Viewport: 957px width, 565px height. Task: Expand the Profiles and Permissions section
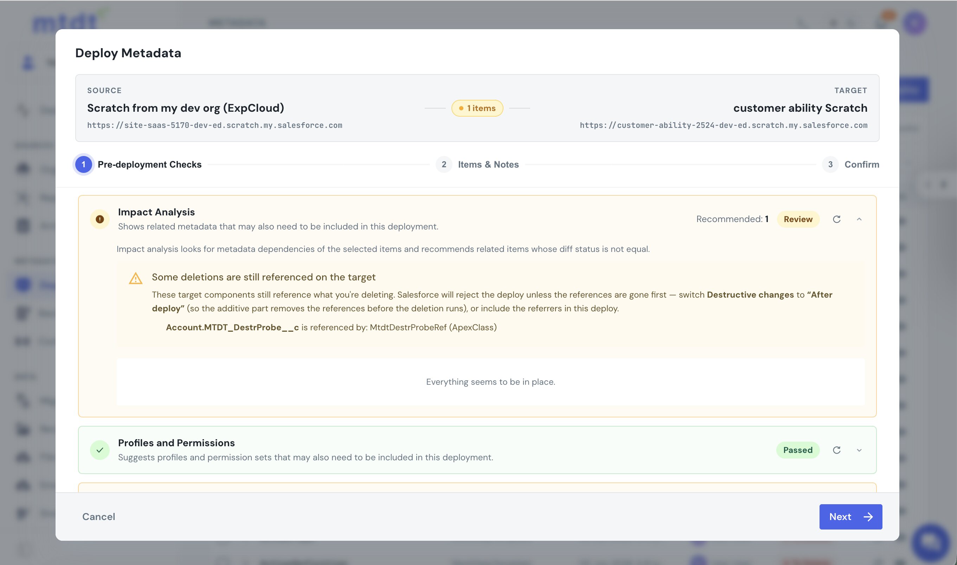tap(859, 450)
